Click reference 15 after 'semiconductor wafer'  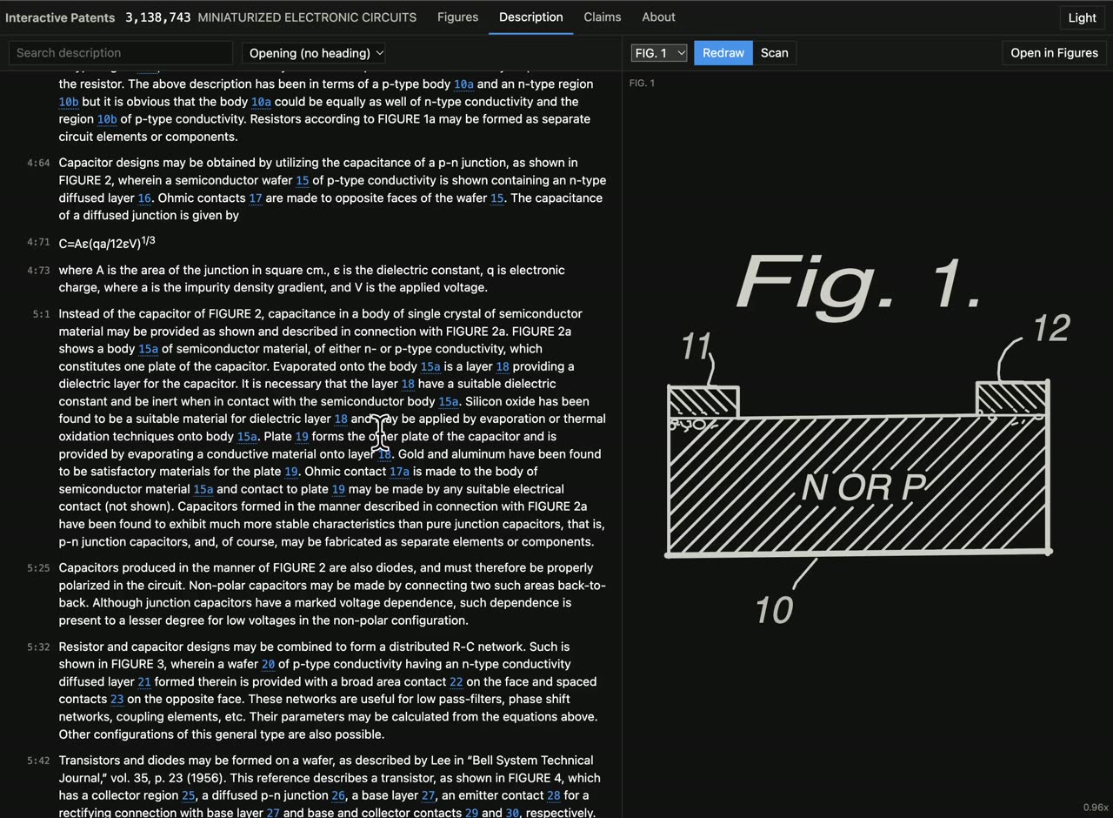(x=303, y=181)
